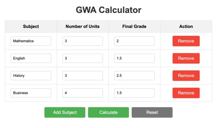Click Calculate to compute the GWA
Image resolution: width=217 pixels, height=128 pixels.
[108, 112]
